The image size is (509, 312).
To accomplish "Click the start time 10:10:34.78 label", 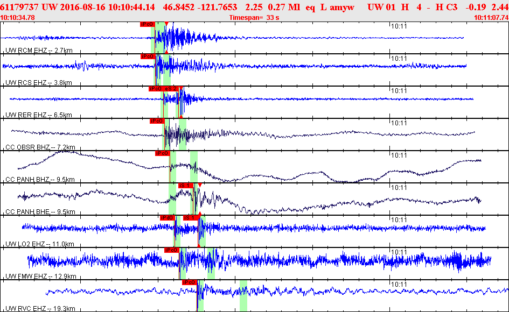I will [x=18, y=18].
